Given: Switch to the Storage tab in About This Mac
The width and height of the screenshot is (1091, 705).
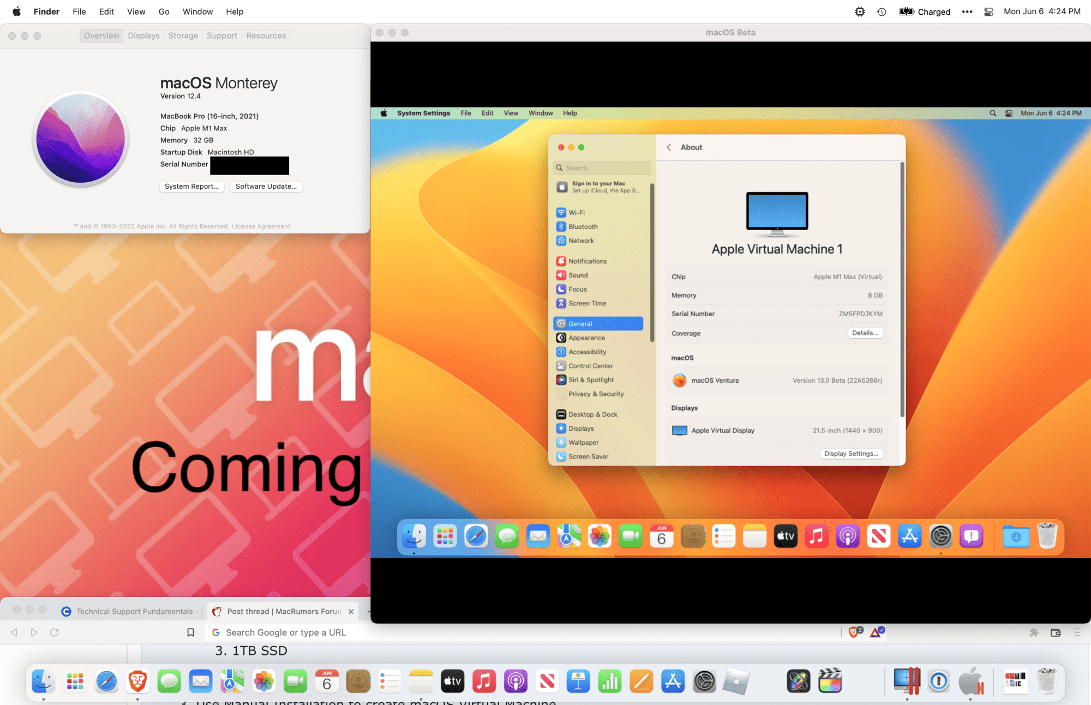Looking at the screenshot, I should pos(183,35).
